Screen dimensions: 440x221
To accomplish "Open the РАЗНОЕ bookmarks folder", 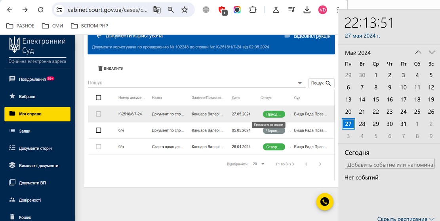I will (20, 26).
